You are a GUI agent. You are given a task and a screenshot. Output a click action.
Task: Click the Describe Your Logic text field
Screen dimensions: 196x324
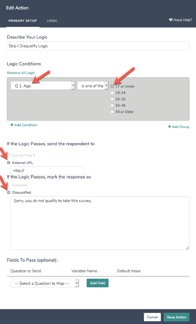click(98, 46)
